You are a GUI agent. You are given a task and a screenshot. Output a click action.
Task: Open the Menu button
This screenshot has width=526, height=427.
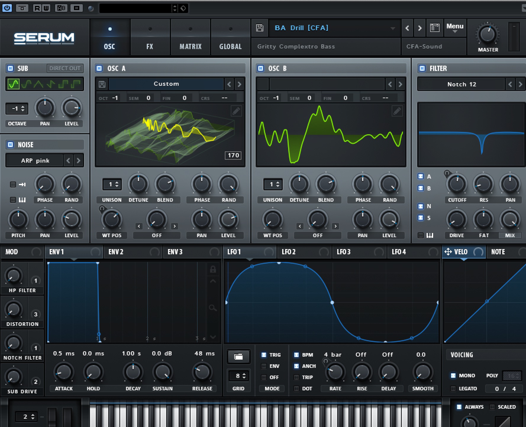pos(455,28)
